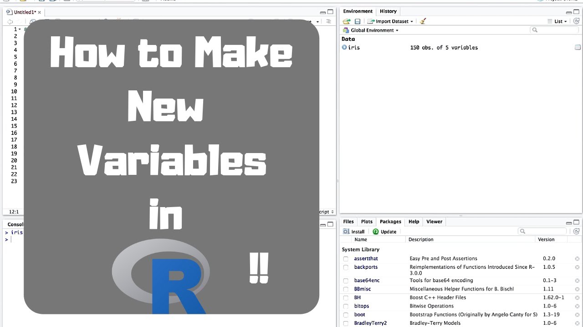Open the Viewer tab
The height and width of the screenshot is (327, 583).
(434, 222)
